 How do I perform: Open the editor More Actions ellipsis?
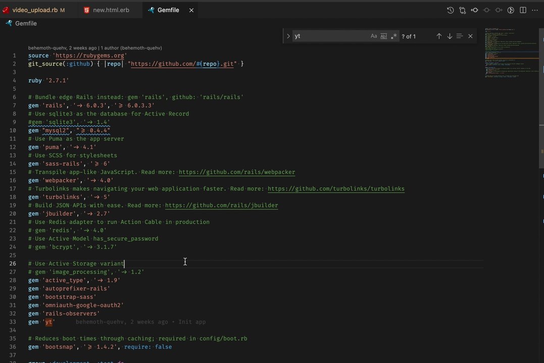[535, 10]
